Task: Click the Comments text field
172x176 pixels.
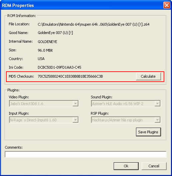Action: point(86,154)
